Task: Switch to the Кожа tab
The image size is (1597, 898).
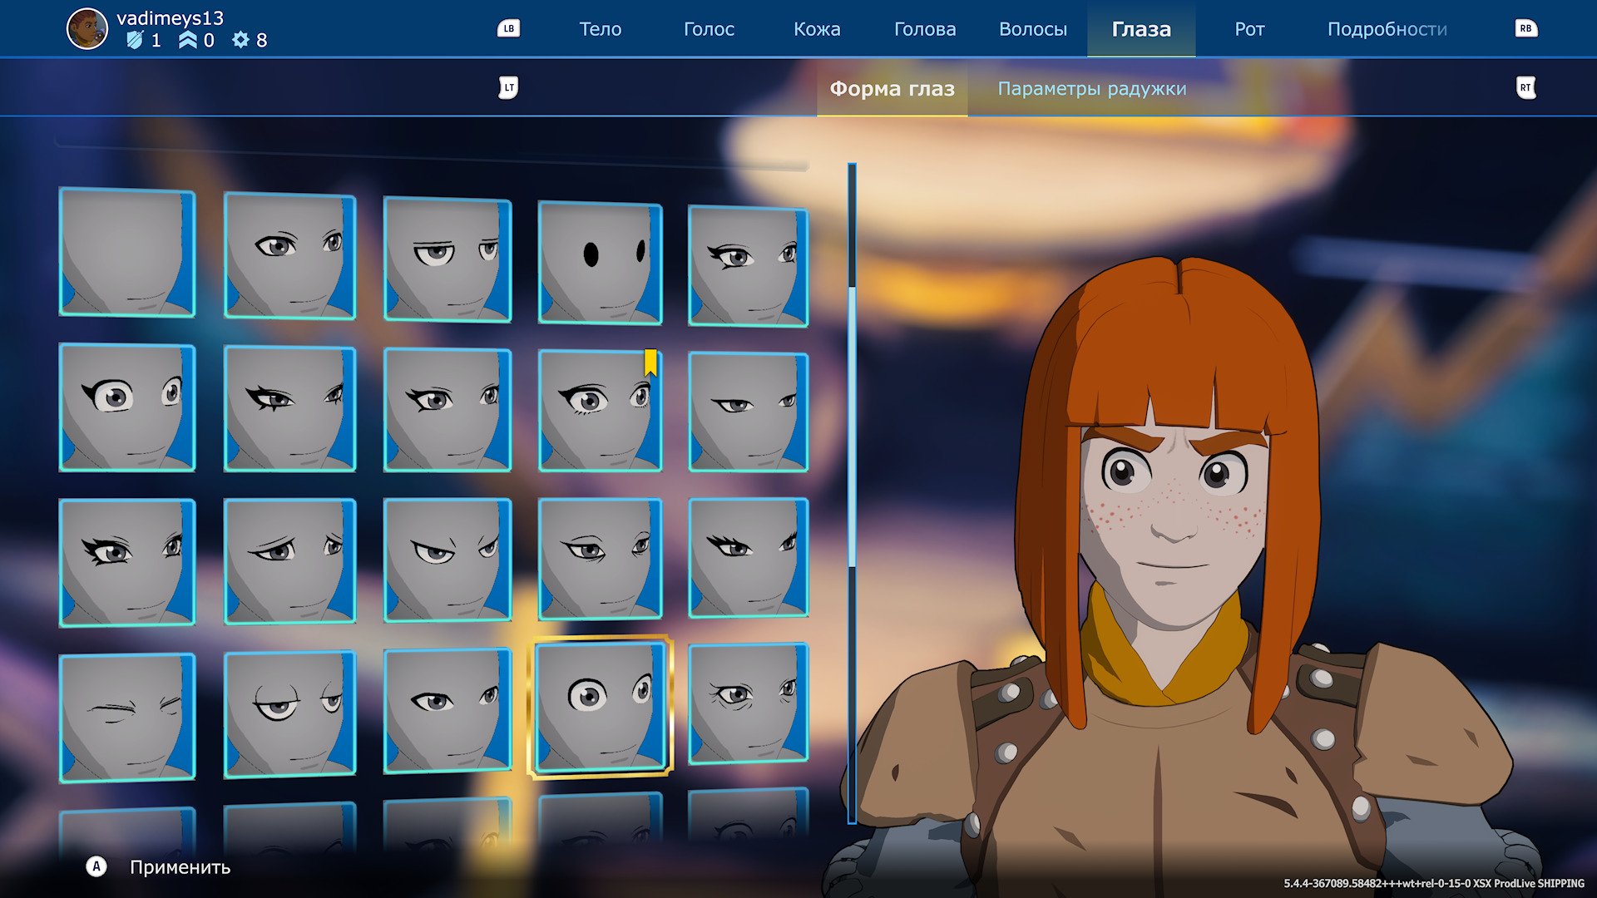Action: coord(817,29)
